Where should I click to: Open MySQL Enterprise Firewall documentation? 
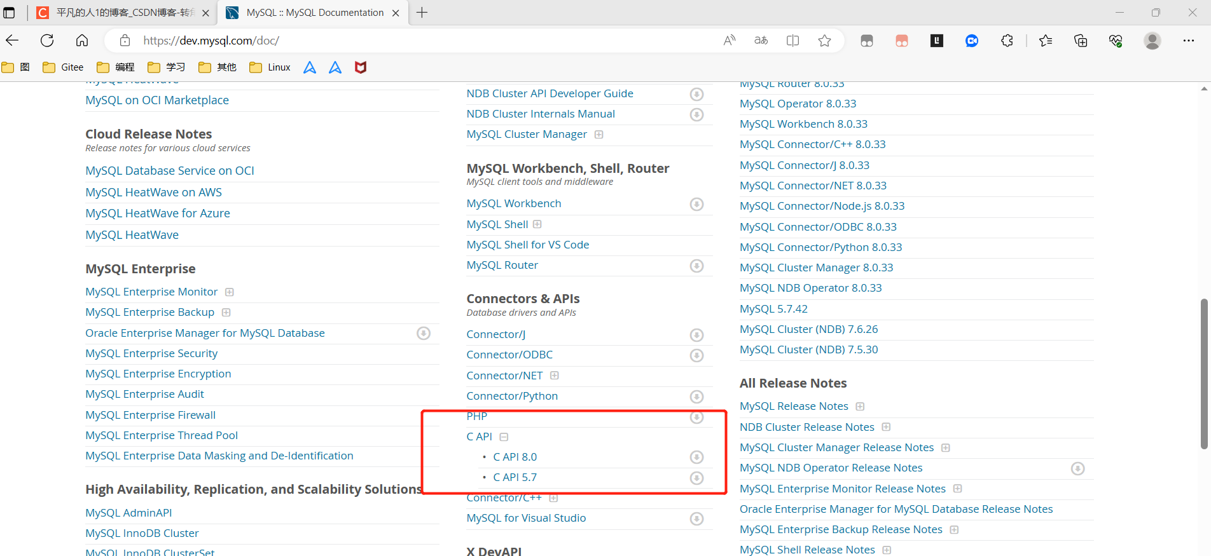pos(151,415)
